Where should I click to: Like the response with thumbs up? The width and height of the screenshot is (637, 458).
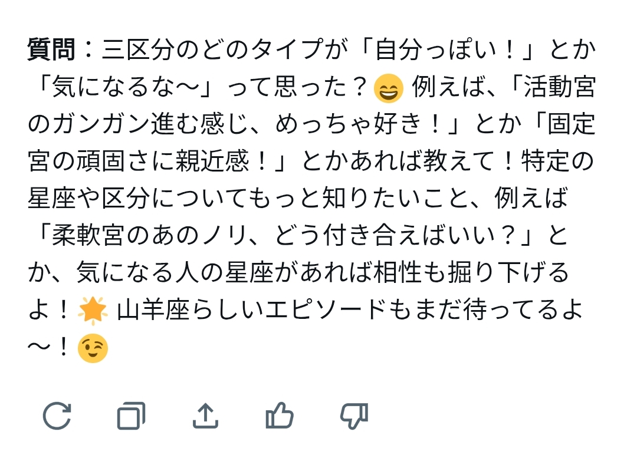tap(280, 416)
